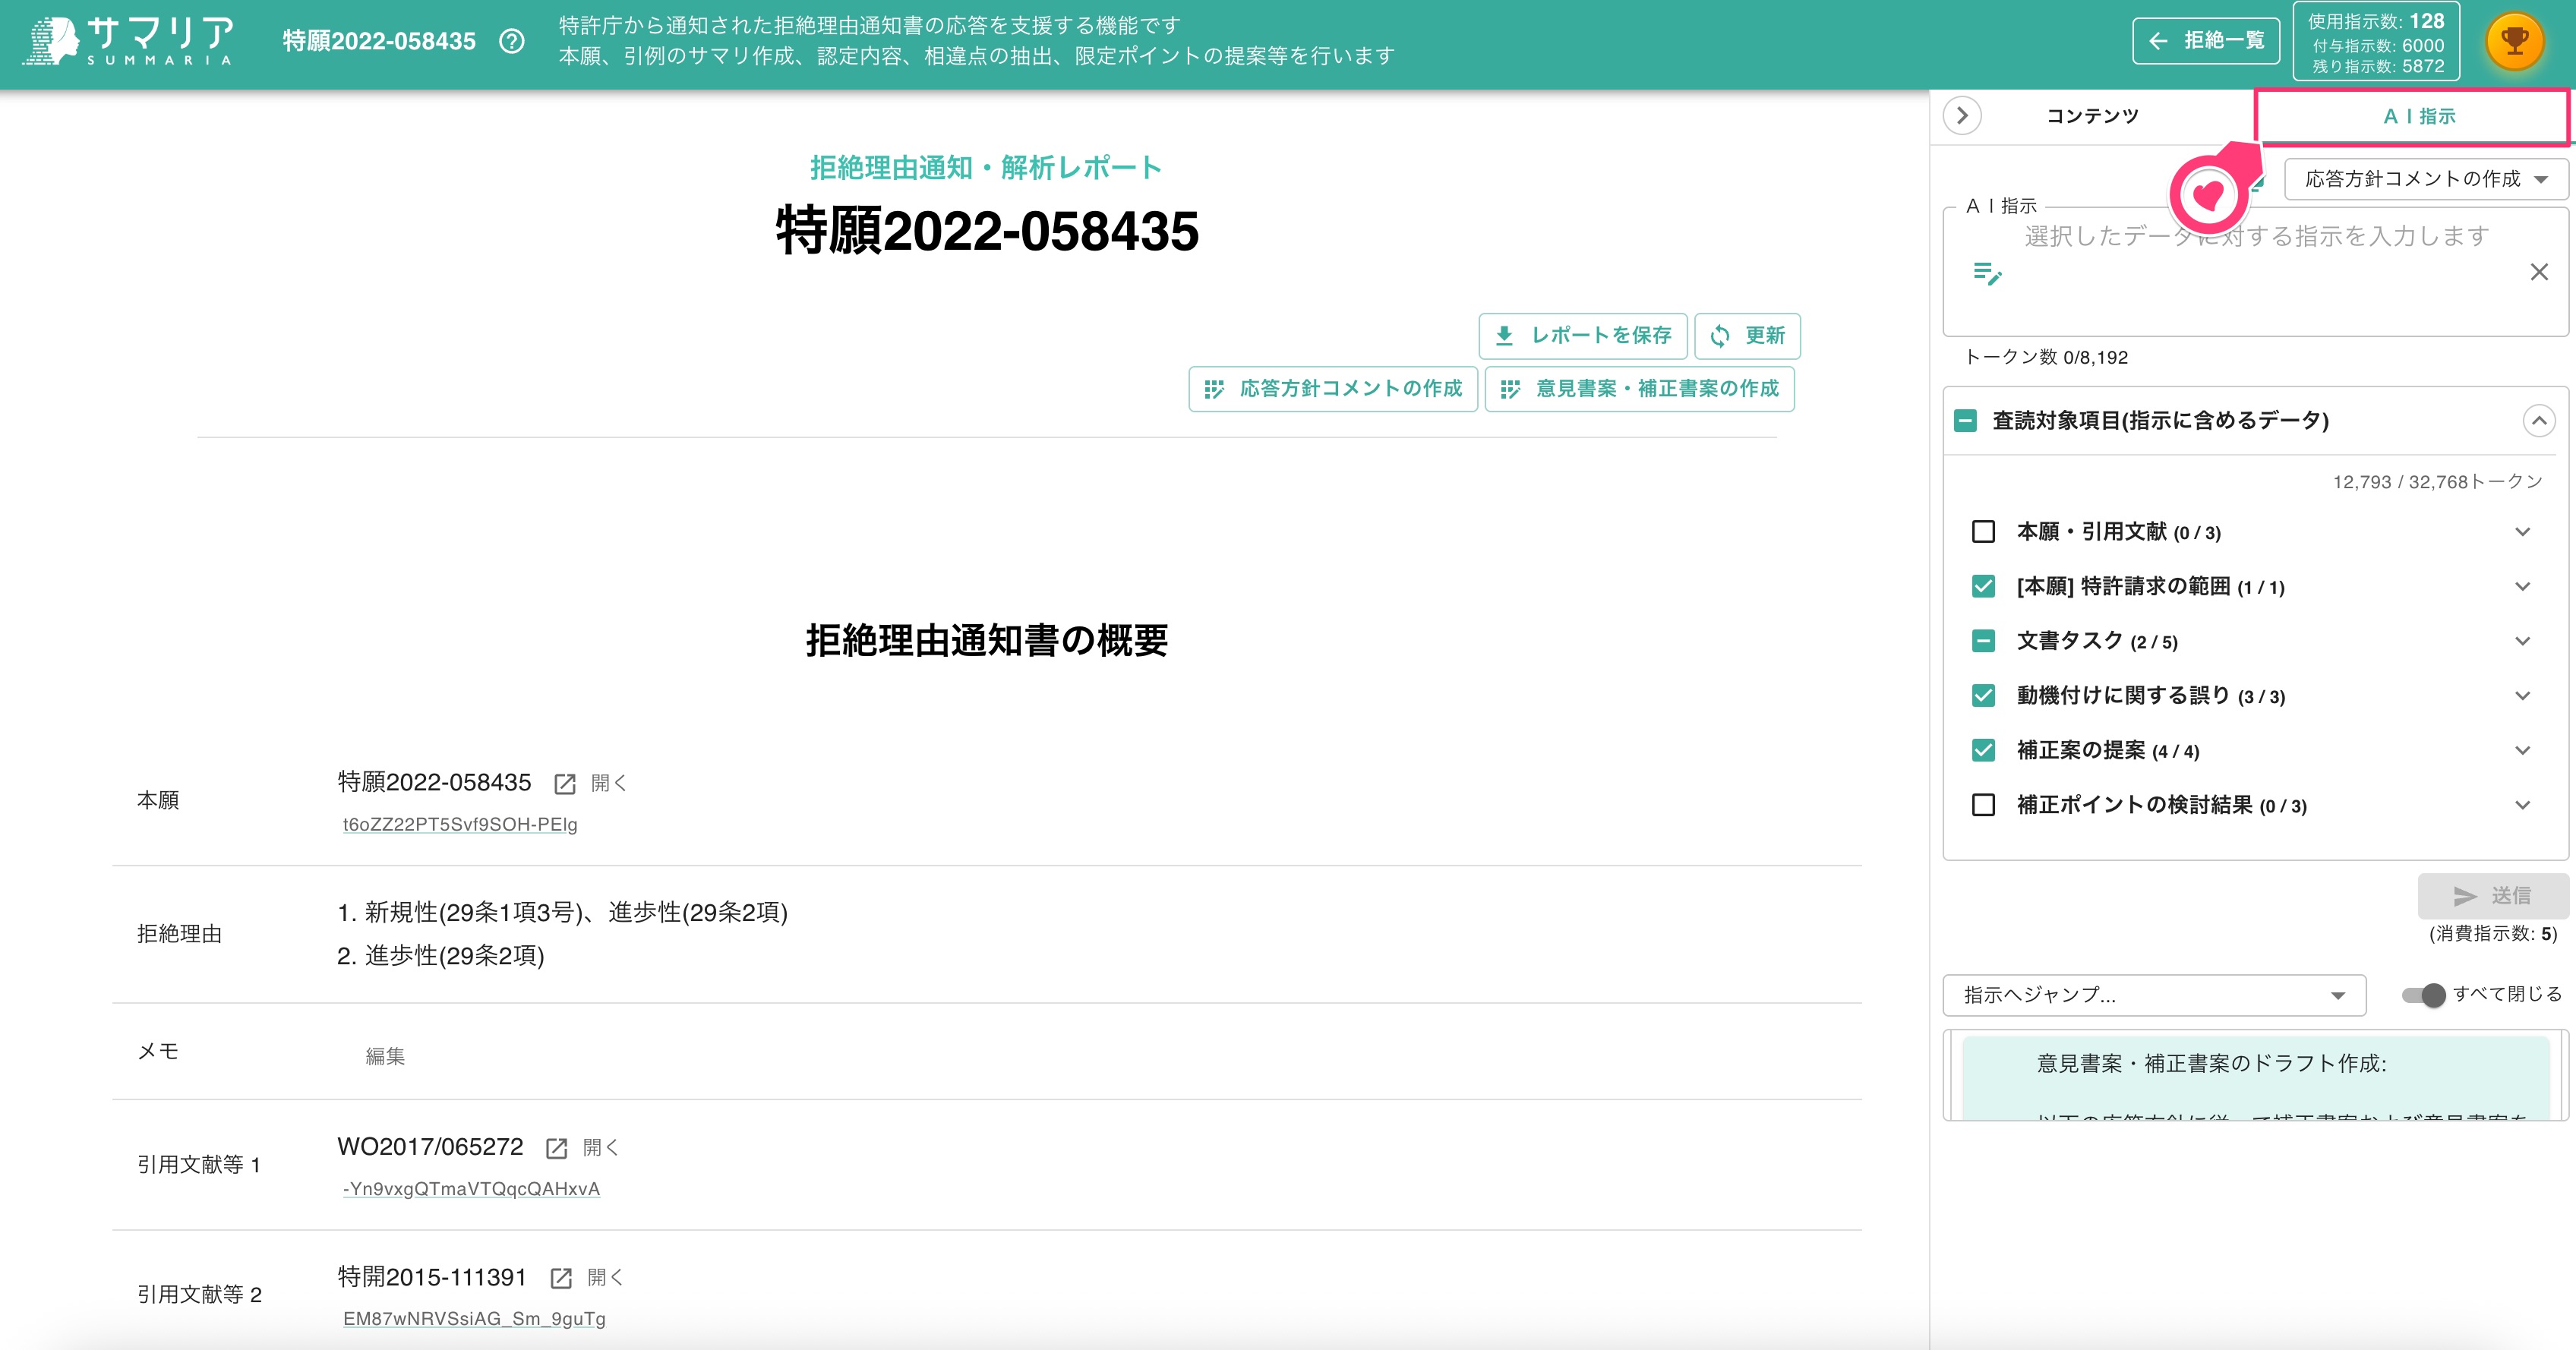Click 応答方針コメントの作成 button in report

[x=1333, y=388]
